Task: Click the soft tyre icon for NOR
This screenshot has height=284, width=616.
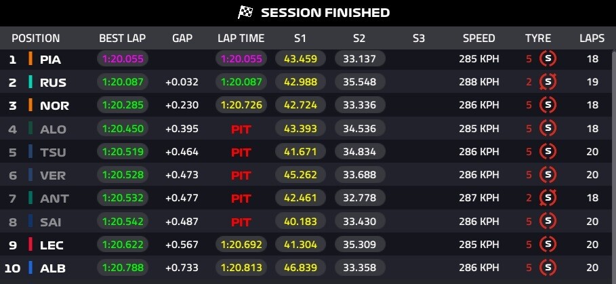Action: pyautogui.click(x=548, y=106)
